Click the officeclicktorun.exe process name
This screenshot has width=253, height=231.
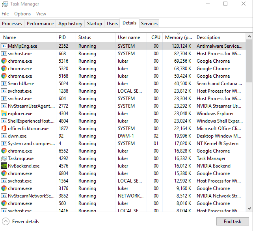[x=28, y=129]
